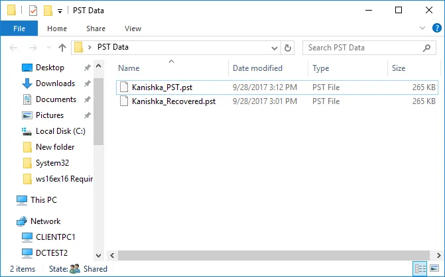Click the Properties checkmark icon in title bar
This screenshot has width=445, height=277.
tap(33, 11)
